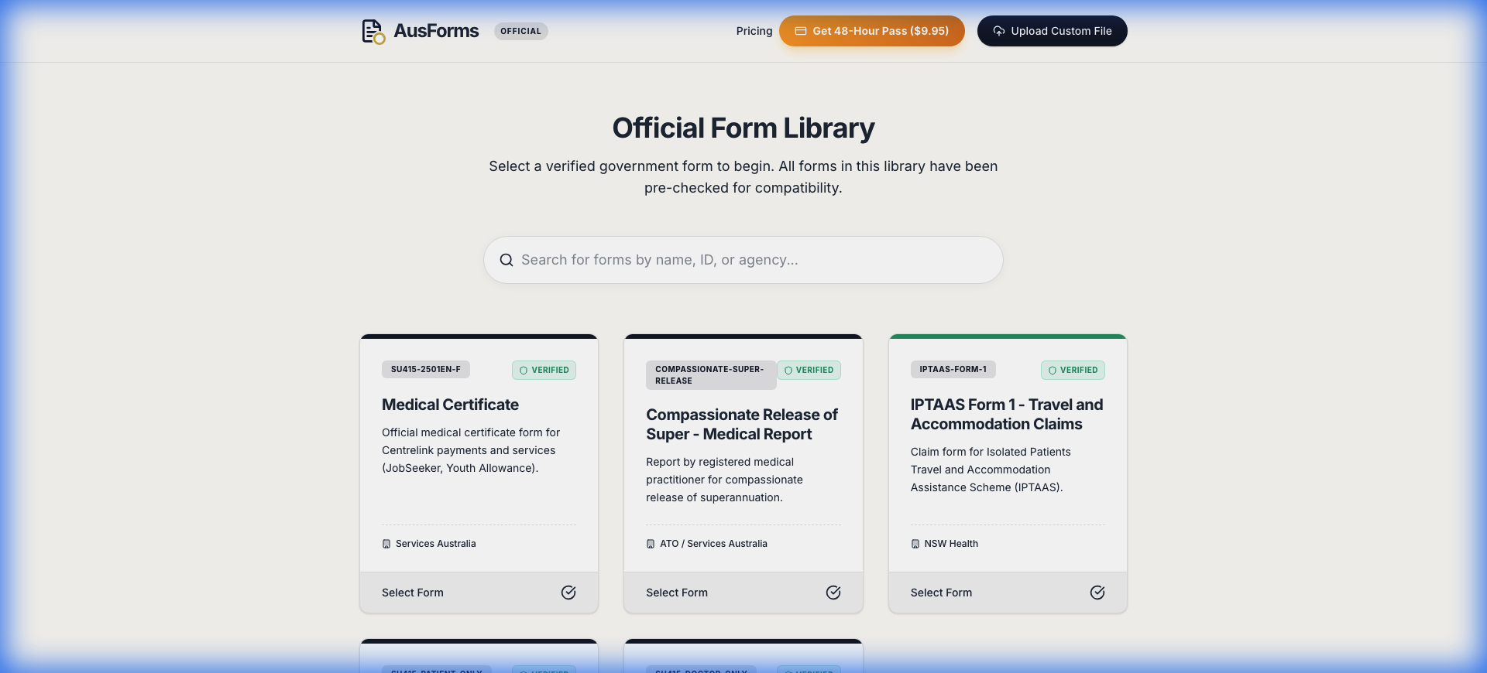Open the Pricing page

point(754,31)
